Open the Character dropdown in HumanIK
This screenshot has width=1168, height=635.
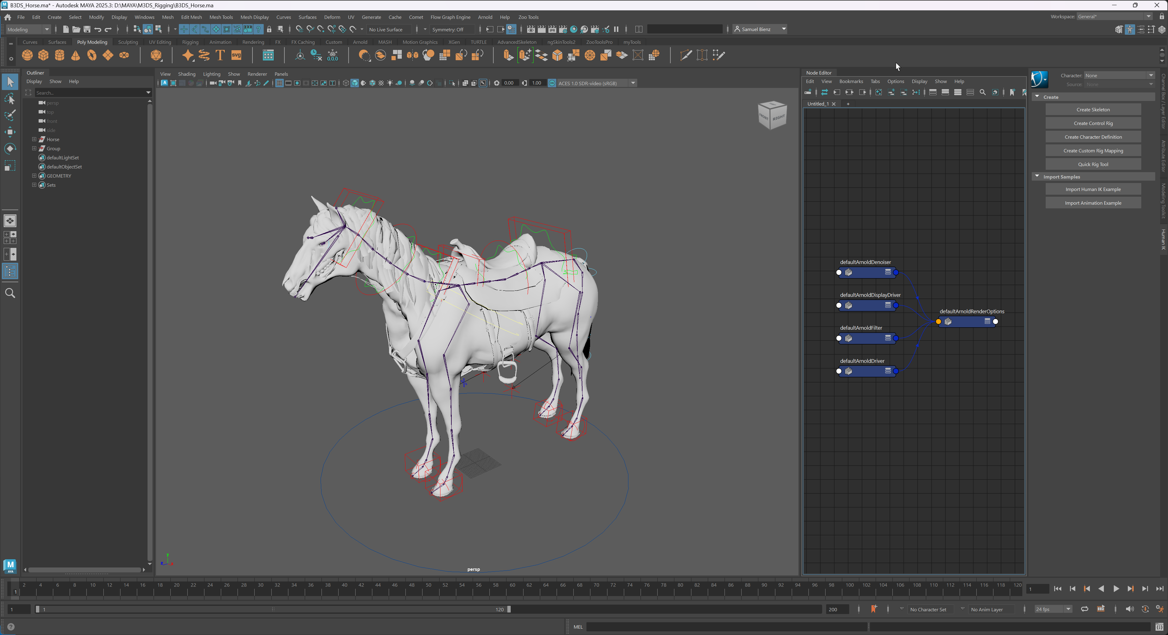1119,76
